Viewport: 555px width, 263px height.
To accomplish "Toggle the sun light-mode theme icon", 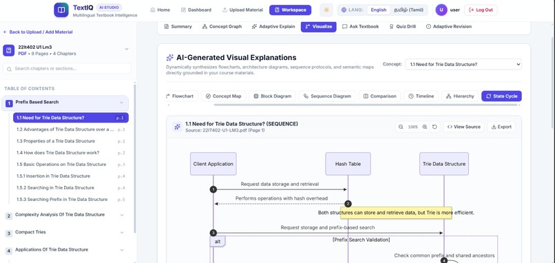I will (326, 10).
